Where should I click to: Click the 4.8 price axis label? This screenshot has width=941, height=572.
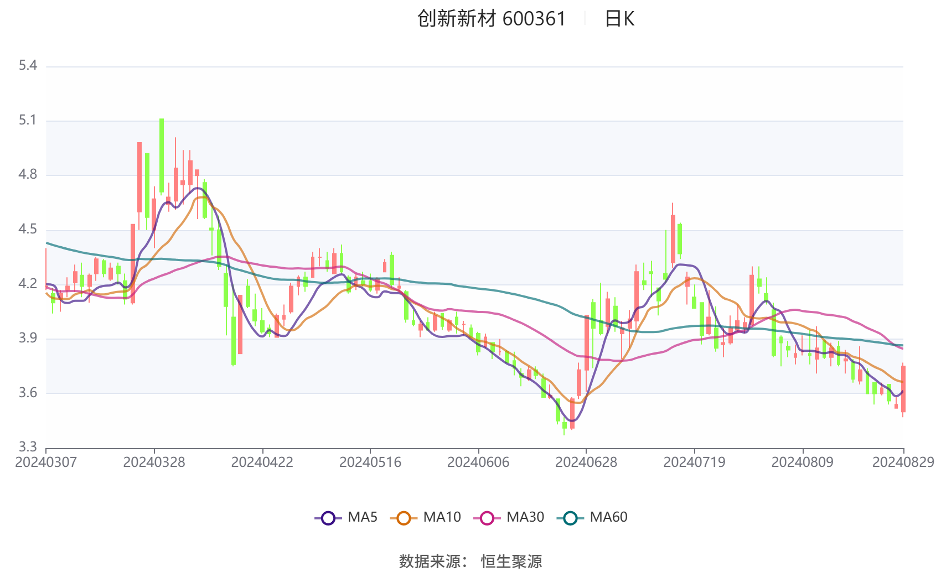(x=28, y=175)
